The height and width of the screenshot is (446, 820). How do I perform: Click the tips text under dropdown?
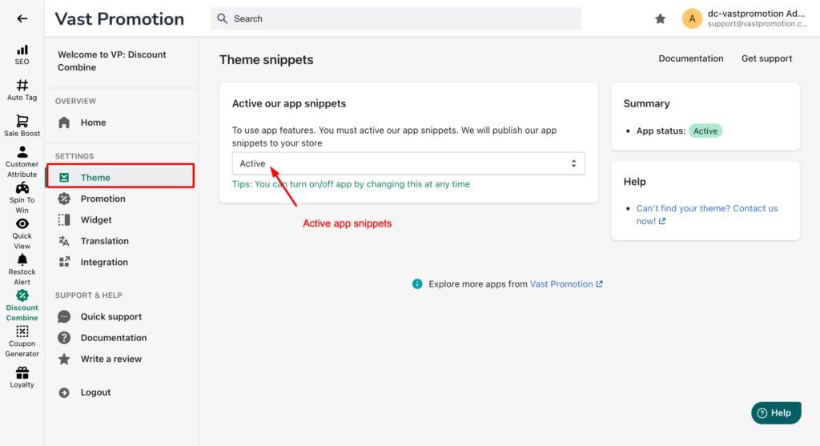coord(351,184)
